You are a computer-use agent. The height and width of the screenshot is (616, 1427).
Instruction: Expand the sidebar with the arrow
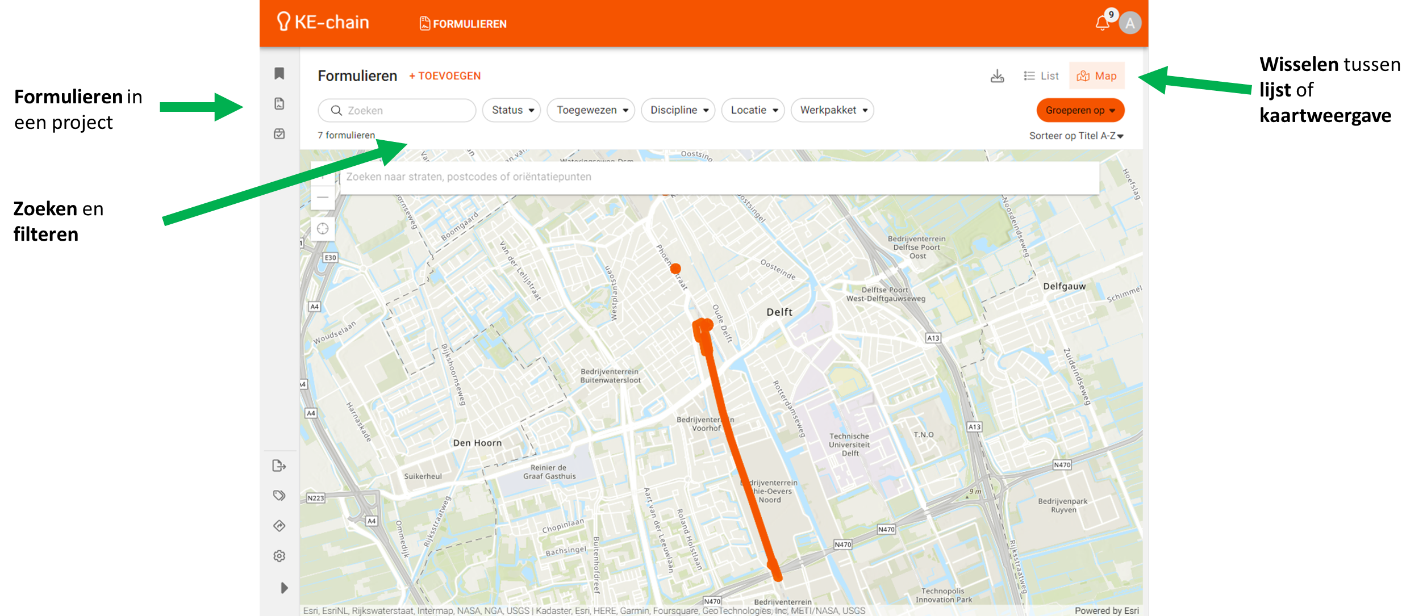(x=284, y=588)
